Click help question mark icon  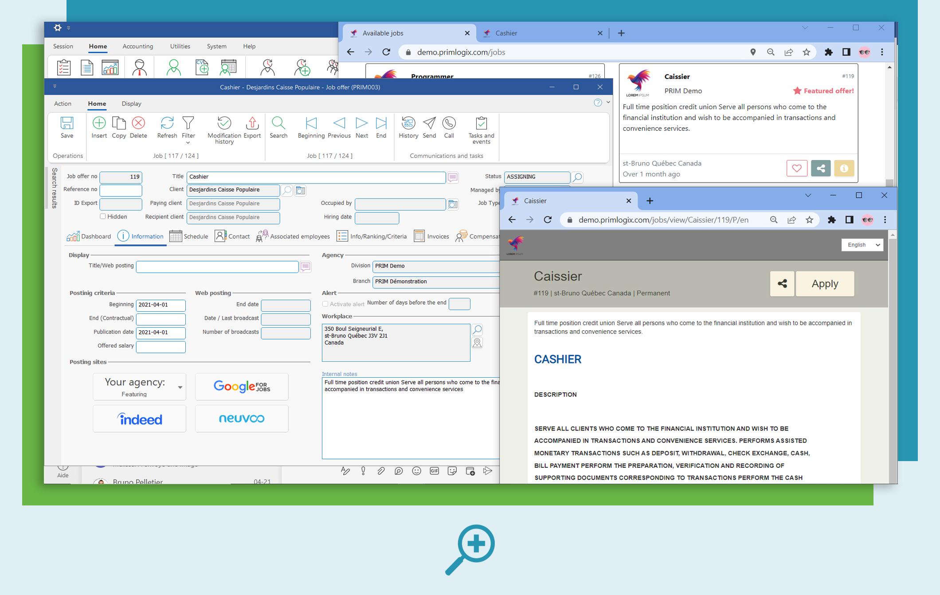[598, 103]
